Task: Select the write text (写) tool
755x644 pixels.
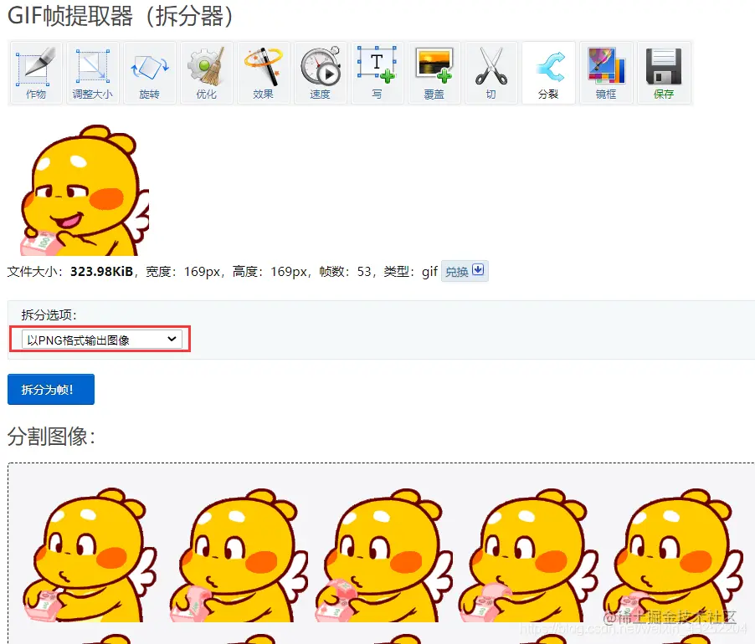Action: pyautogui.click(x=377, y=73)
